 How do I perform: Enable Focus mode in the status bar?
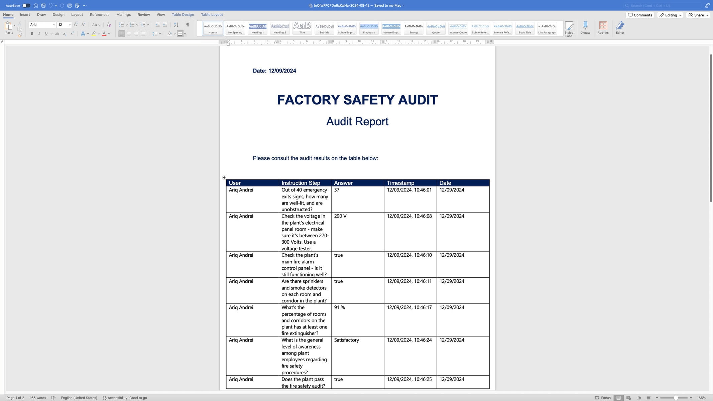click(604, 398)
